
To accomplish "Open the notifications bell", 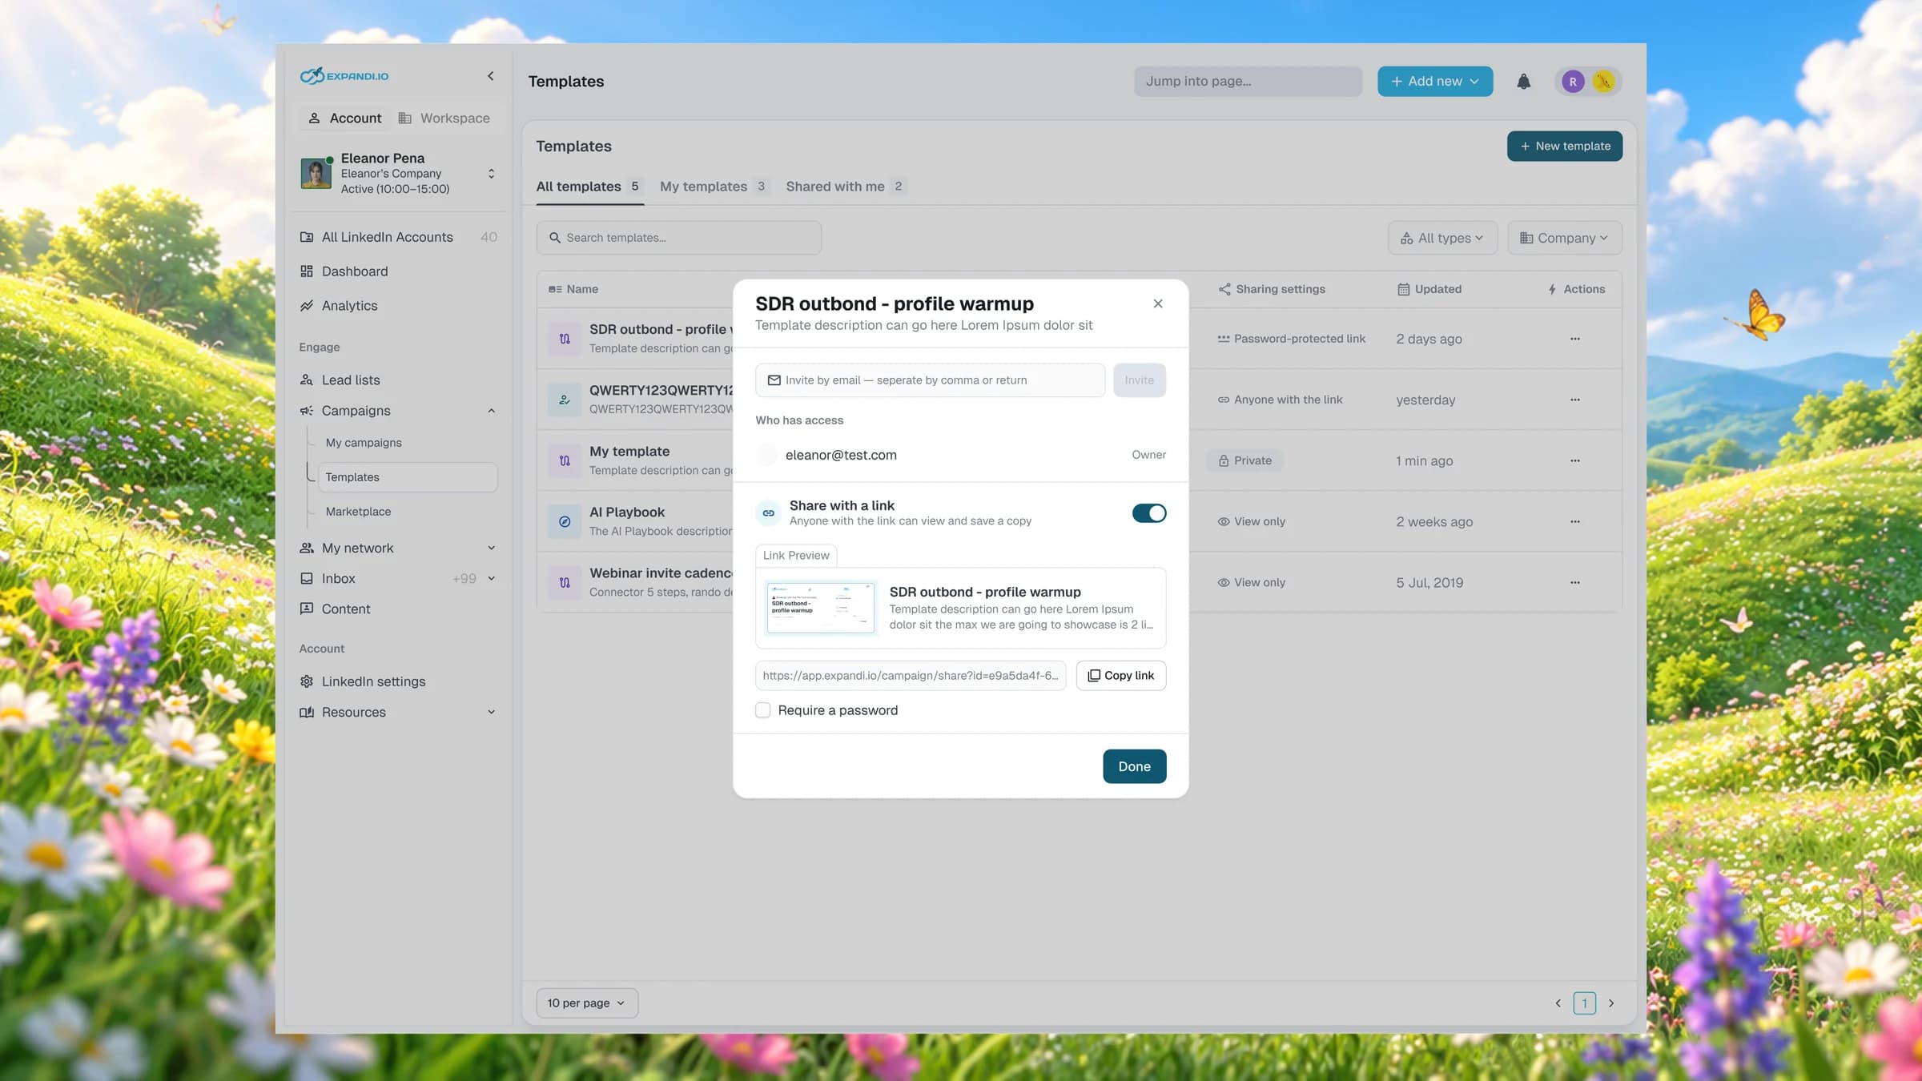I will click(1523, 82).
